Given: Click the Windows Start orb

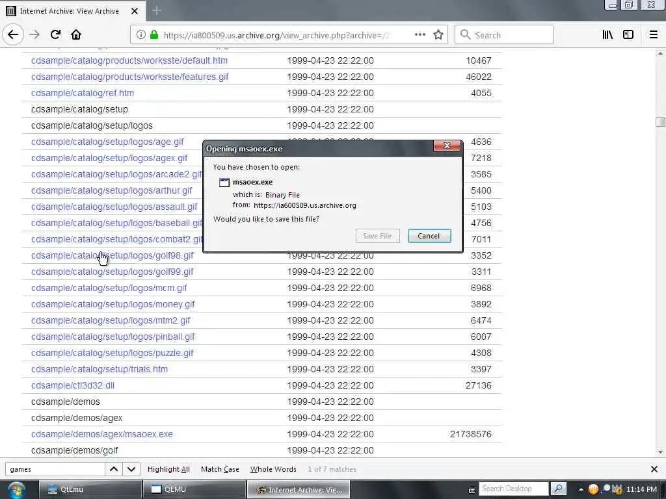Looking at the screenshot, I should 16,489.
